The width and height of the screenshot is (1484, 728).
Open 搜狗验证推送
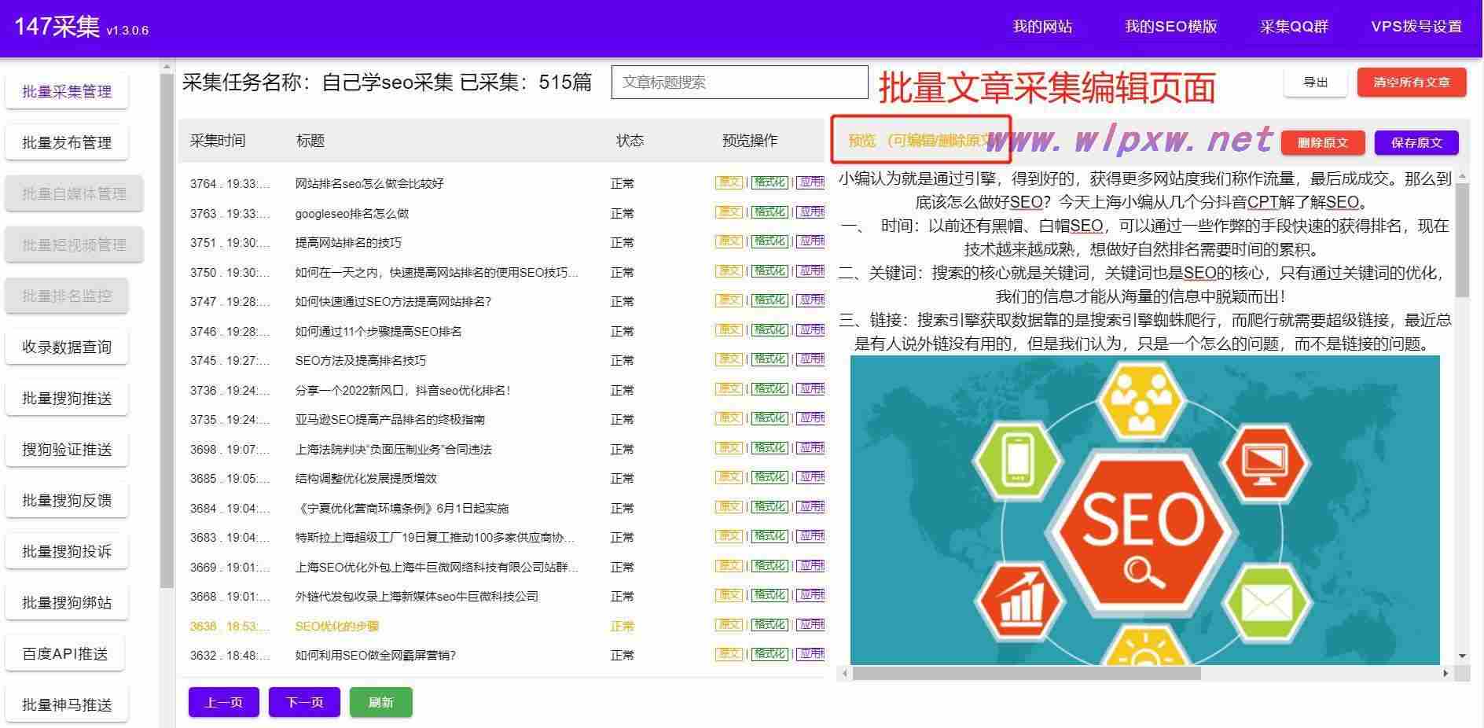[67, 449]
